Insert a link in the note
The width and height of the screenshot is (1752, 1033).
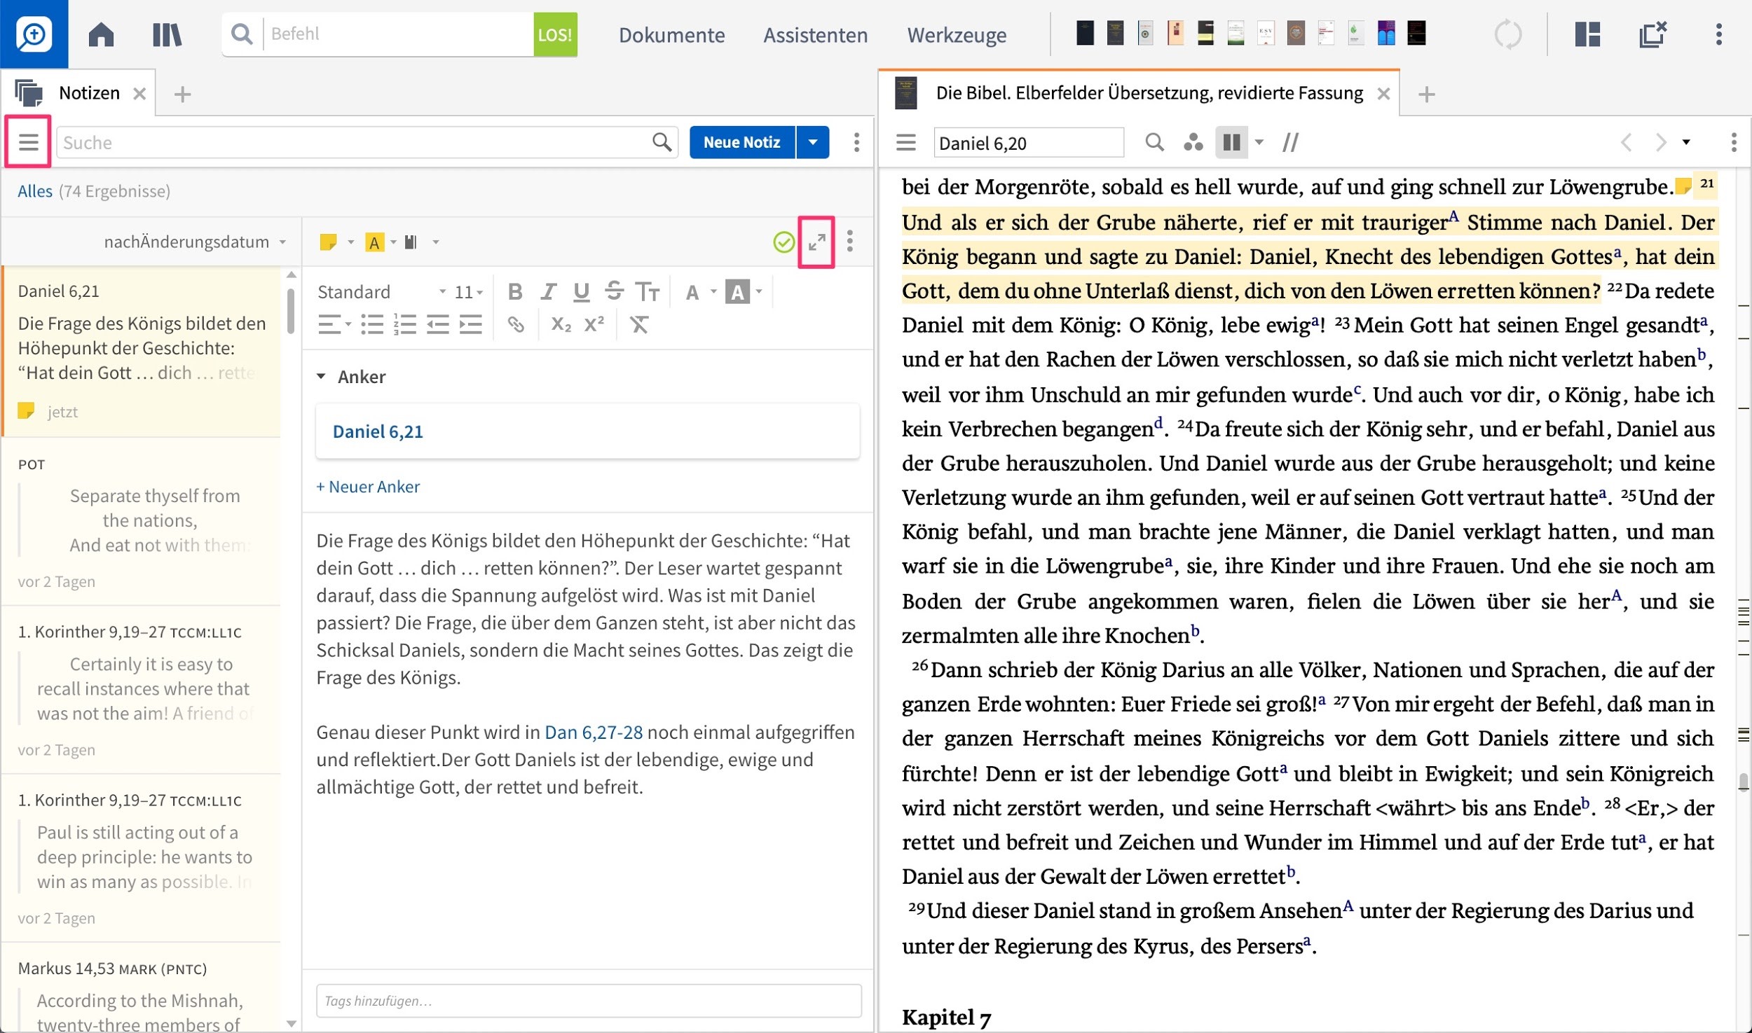point(516,324)
